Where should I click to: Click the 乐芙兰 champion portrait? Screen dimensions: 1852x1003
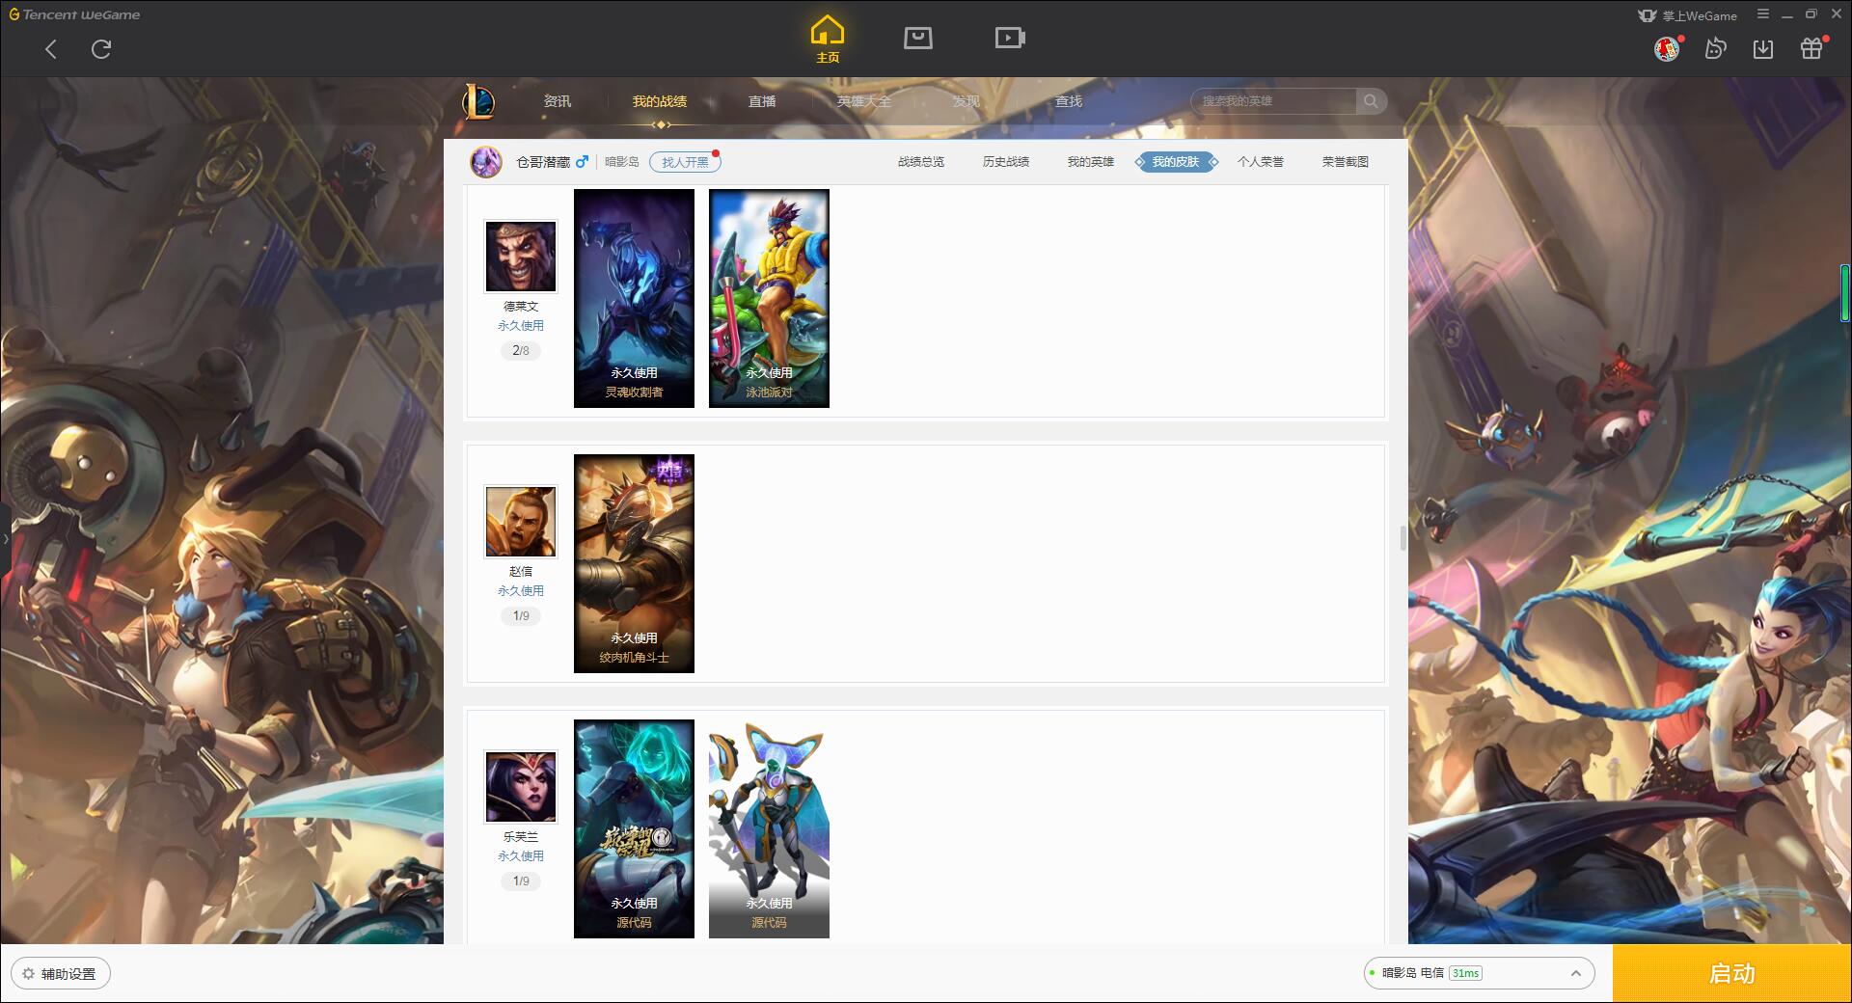[521, 787]
